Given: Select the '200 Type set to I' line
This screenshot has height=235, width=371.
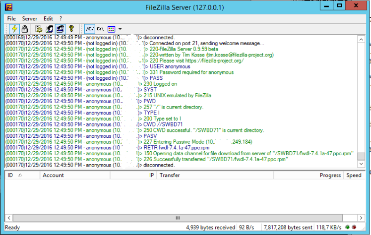Looking at the screenshot, I should pyautogui.click(x=93, y=118).
